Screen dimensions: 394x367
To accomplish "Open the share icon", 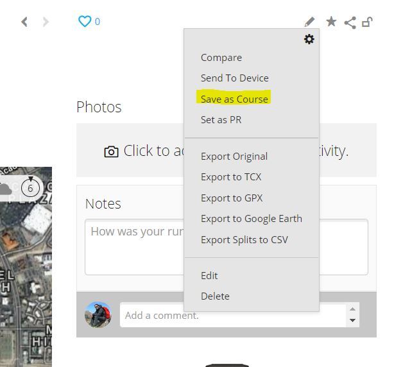I will point(350,22).
